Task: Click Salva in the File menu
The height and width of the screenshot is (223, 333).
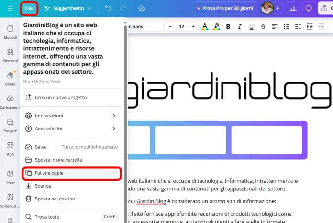Action: [x=72, y=147]
